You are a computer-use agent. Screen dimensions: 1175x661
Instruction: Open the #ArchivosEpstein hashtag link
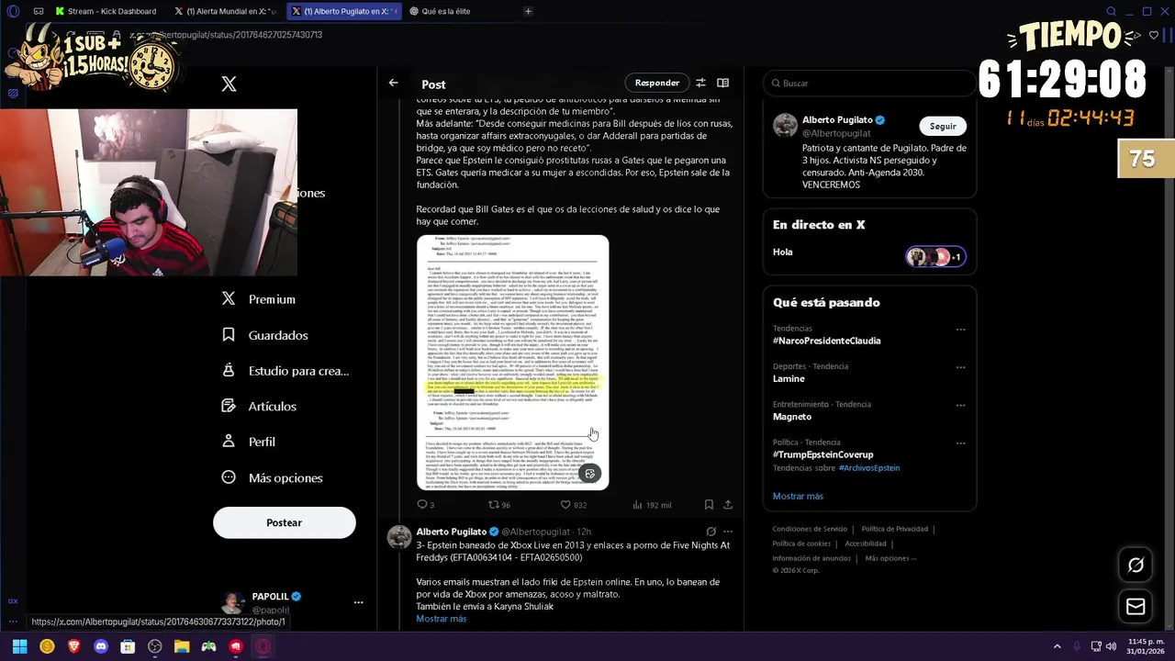pyautogui.click(x=868, y=468)
